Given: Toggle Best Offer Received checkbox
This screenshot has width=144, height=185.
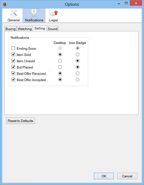Looking at the screenshot, I should (x=13, y=73).
